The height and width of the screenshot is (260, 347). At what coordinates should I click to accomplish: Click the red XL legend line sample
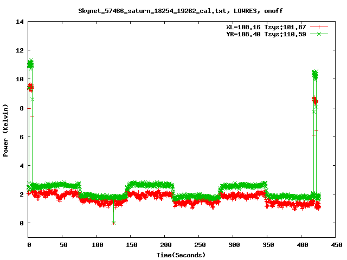319,27
